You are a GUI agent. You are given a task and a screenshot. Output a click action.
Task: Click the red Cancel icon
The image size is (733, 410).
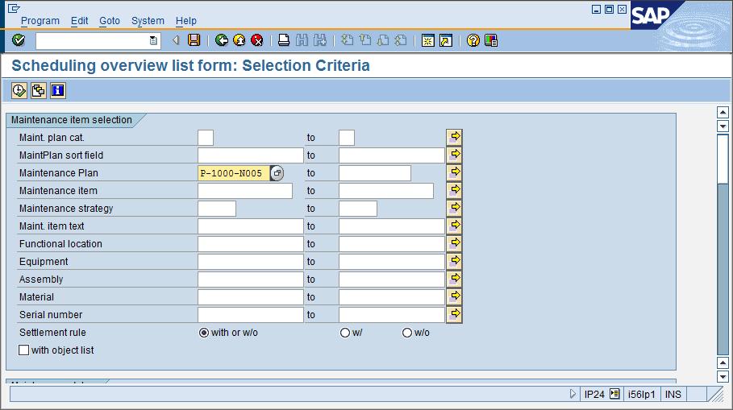coord(257,40)
